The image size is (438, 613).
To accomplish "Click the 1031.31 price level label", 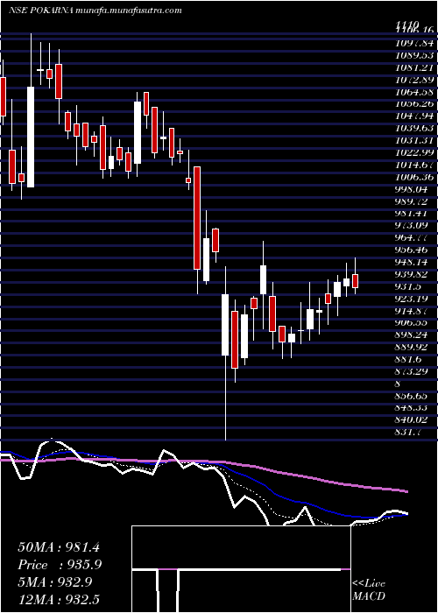I will [415, 140].
